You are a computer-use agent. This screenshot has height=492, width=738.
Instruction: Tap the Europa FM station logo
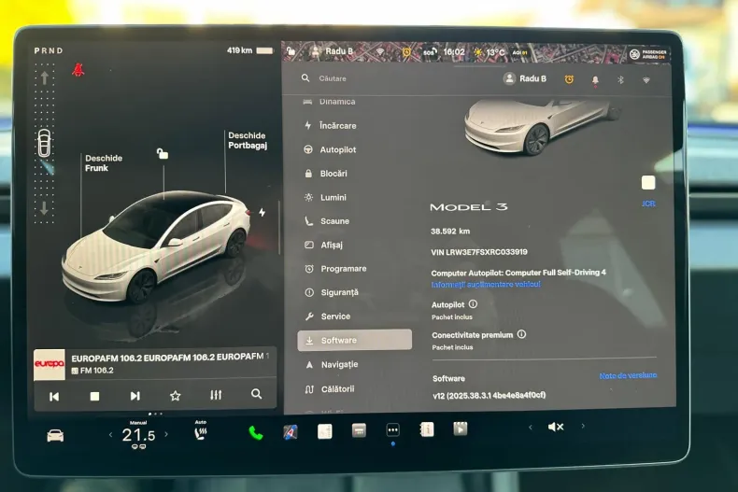50,364
